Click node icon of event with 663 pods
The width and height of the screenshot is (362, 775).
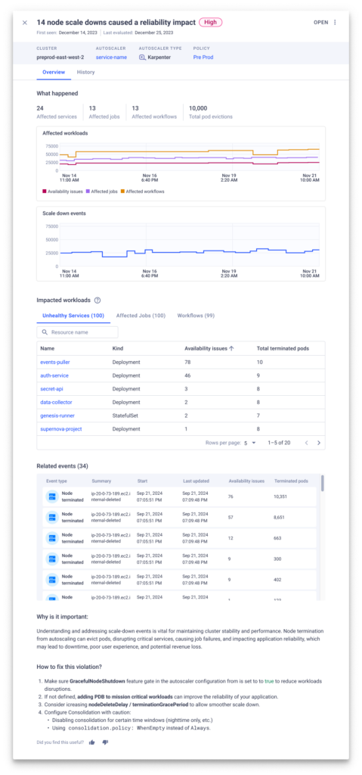(52, 538)
